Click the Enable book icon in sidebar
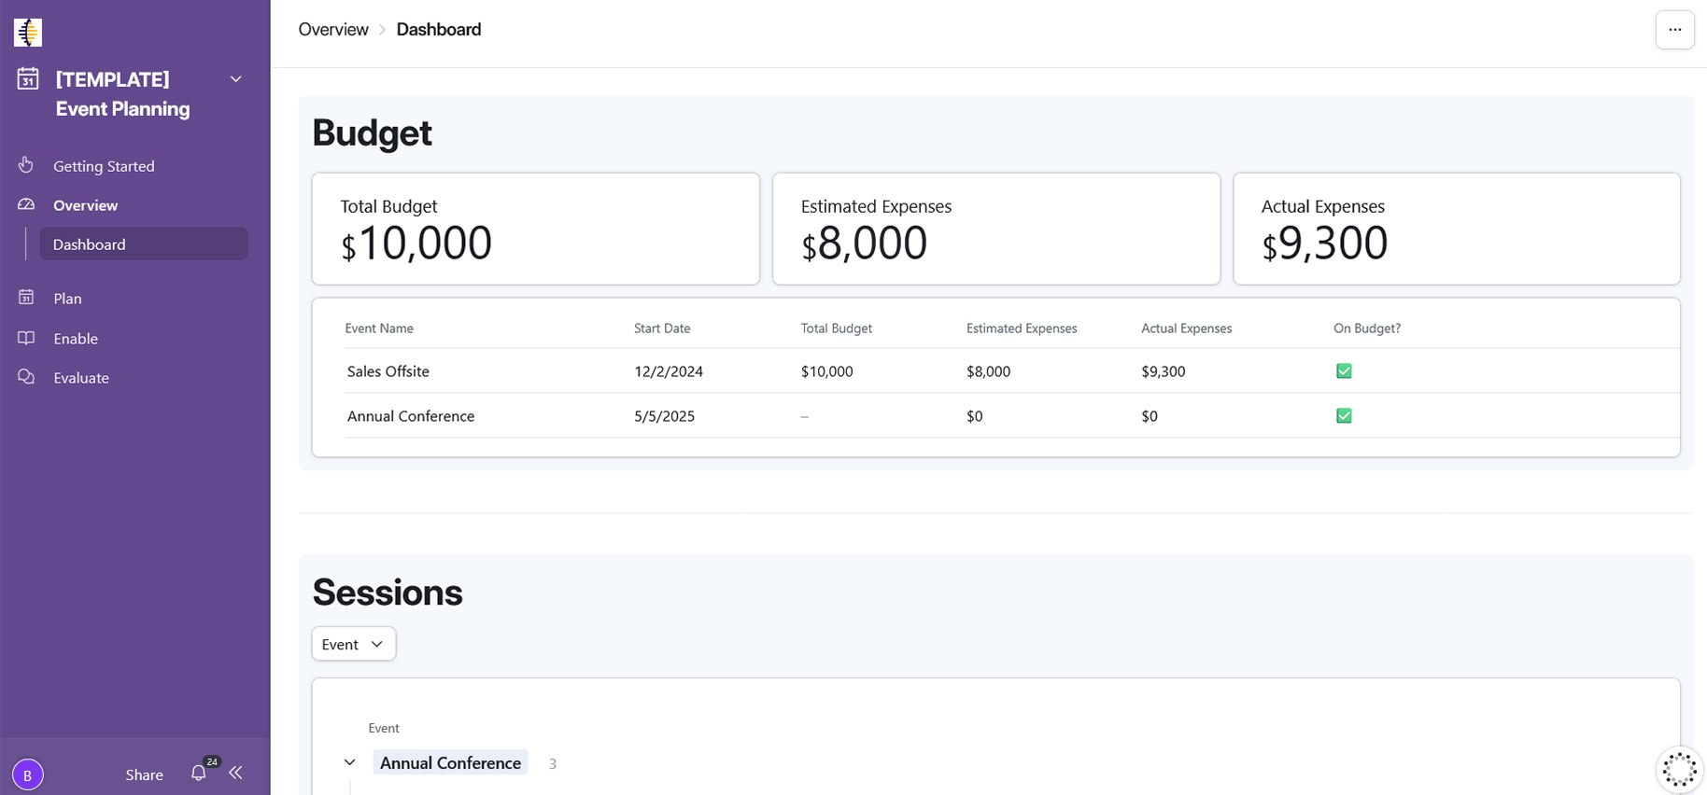 point(26,338)
